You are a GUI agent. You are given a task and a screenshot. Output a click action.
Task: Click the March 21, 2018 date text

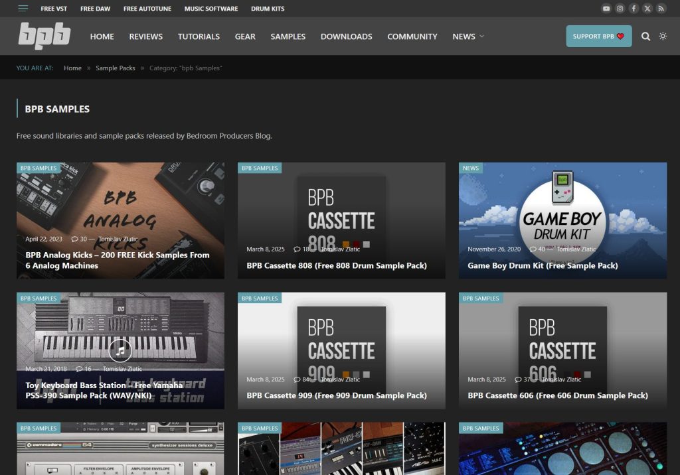coord(46,369)
